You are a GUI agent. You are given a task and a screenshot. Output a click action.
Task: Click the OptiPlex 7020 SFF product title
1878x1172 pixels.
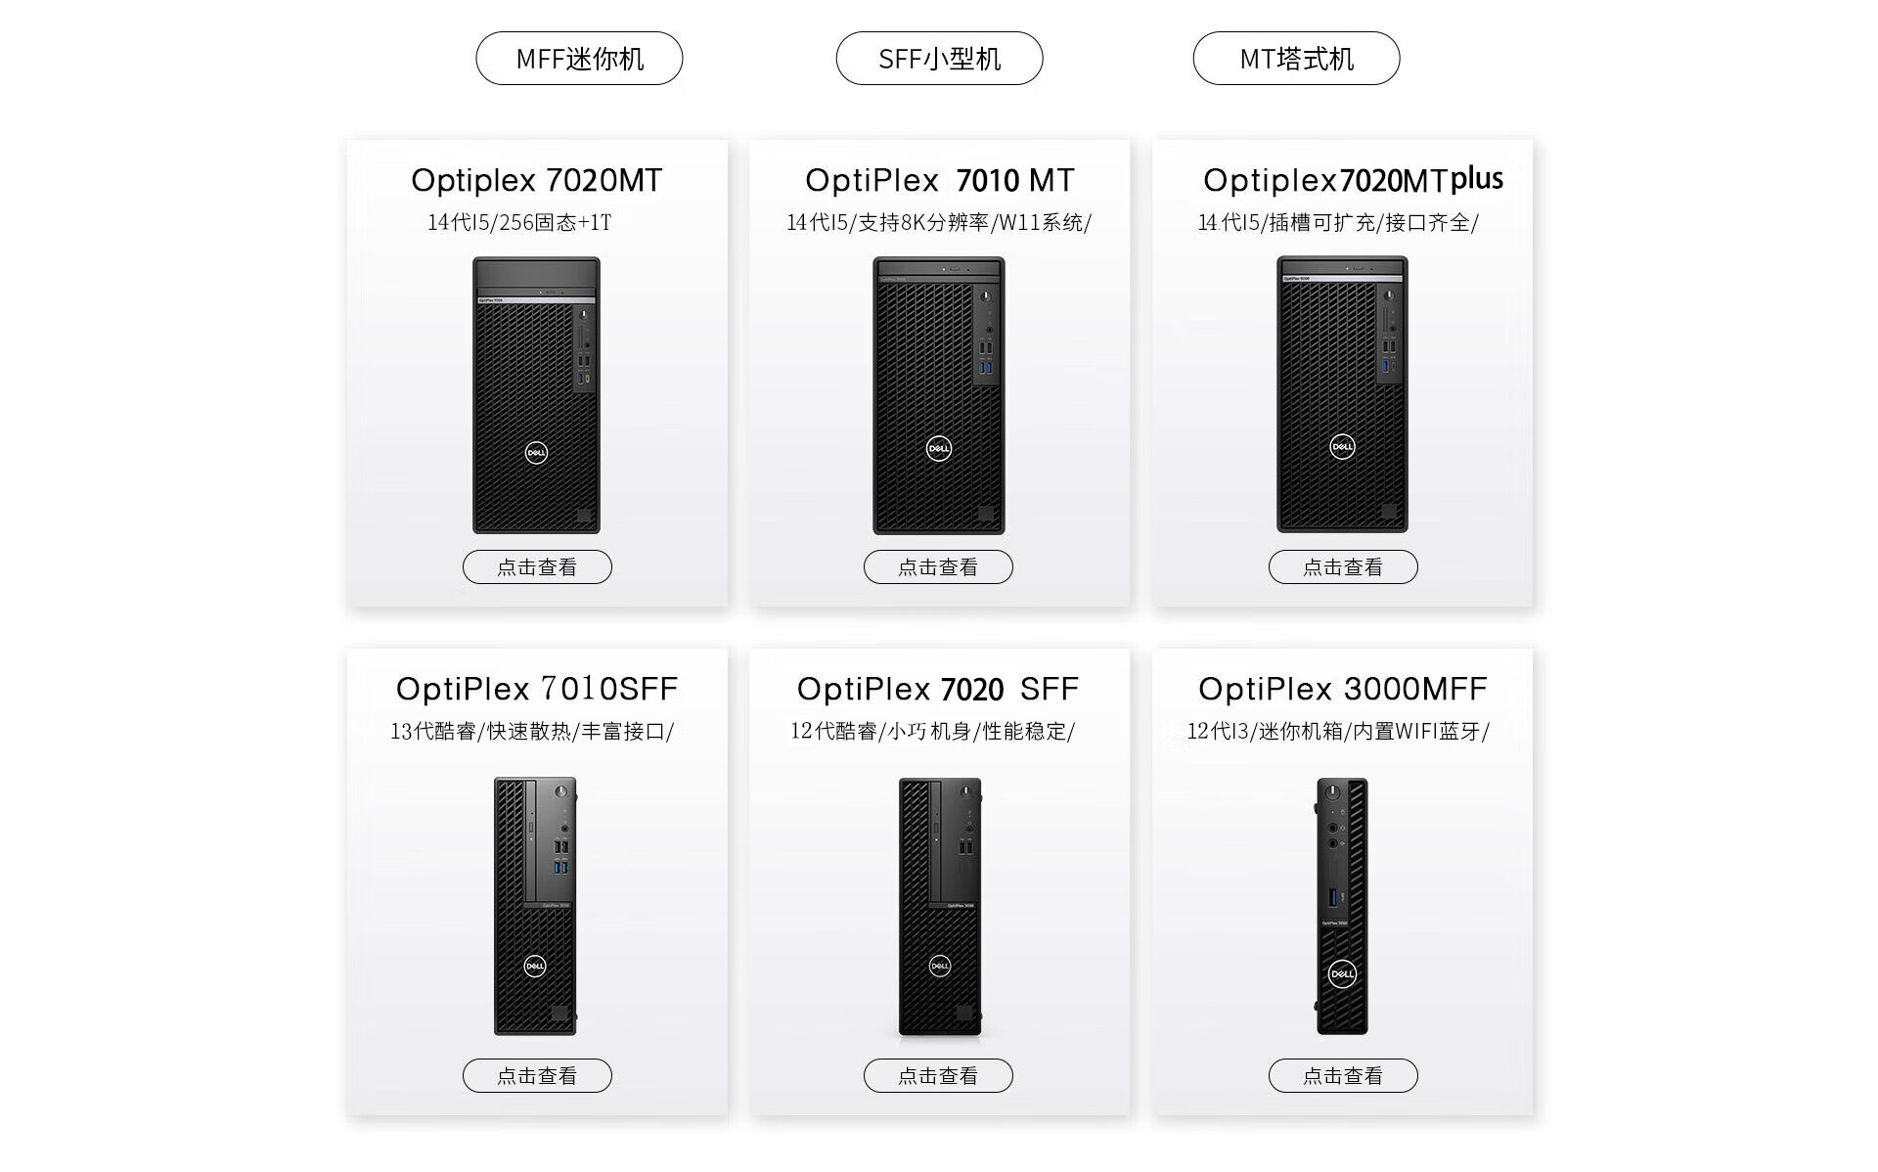click(x=938, y=690)
